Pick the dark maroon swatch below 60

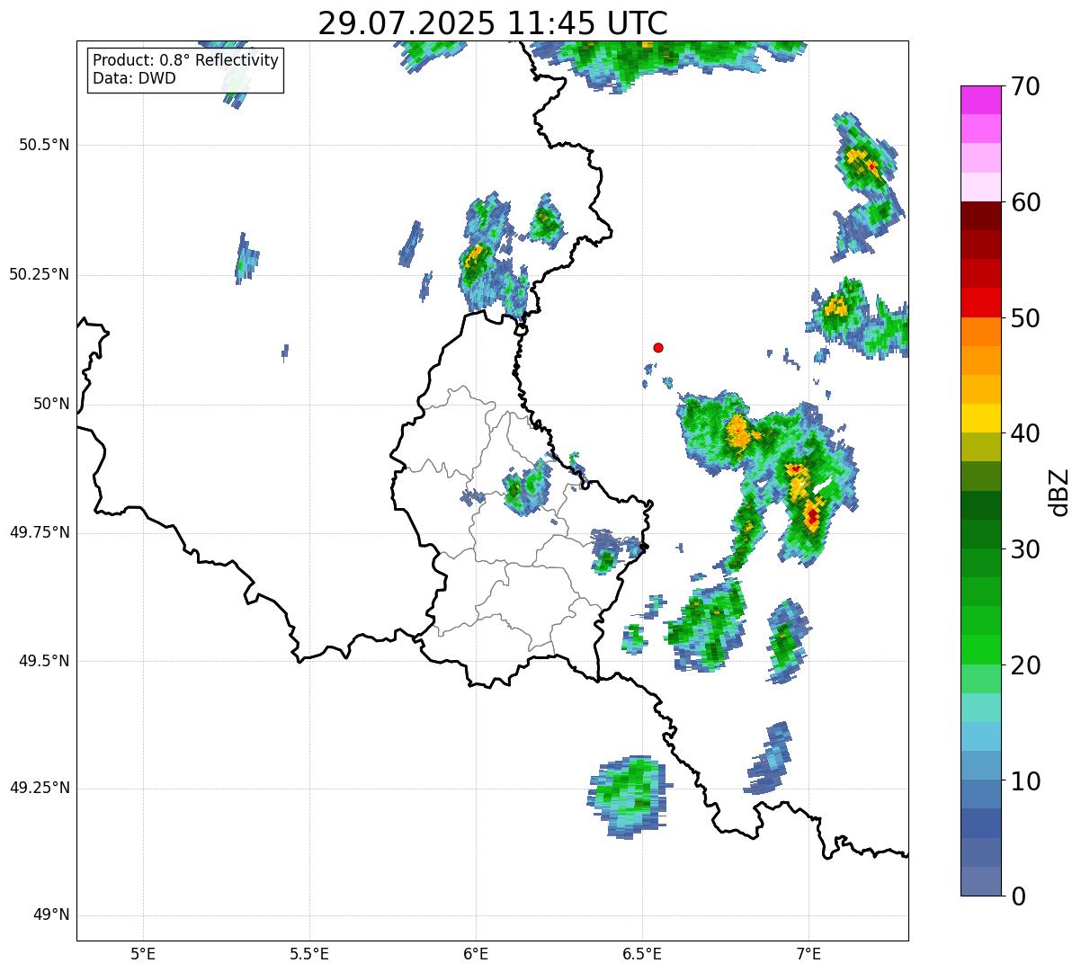tap(980, 216)
